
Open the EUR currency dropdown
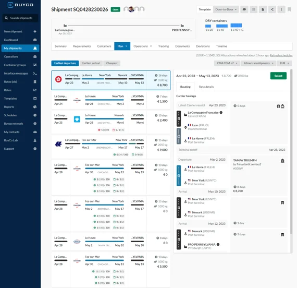(x=284, y=63)
